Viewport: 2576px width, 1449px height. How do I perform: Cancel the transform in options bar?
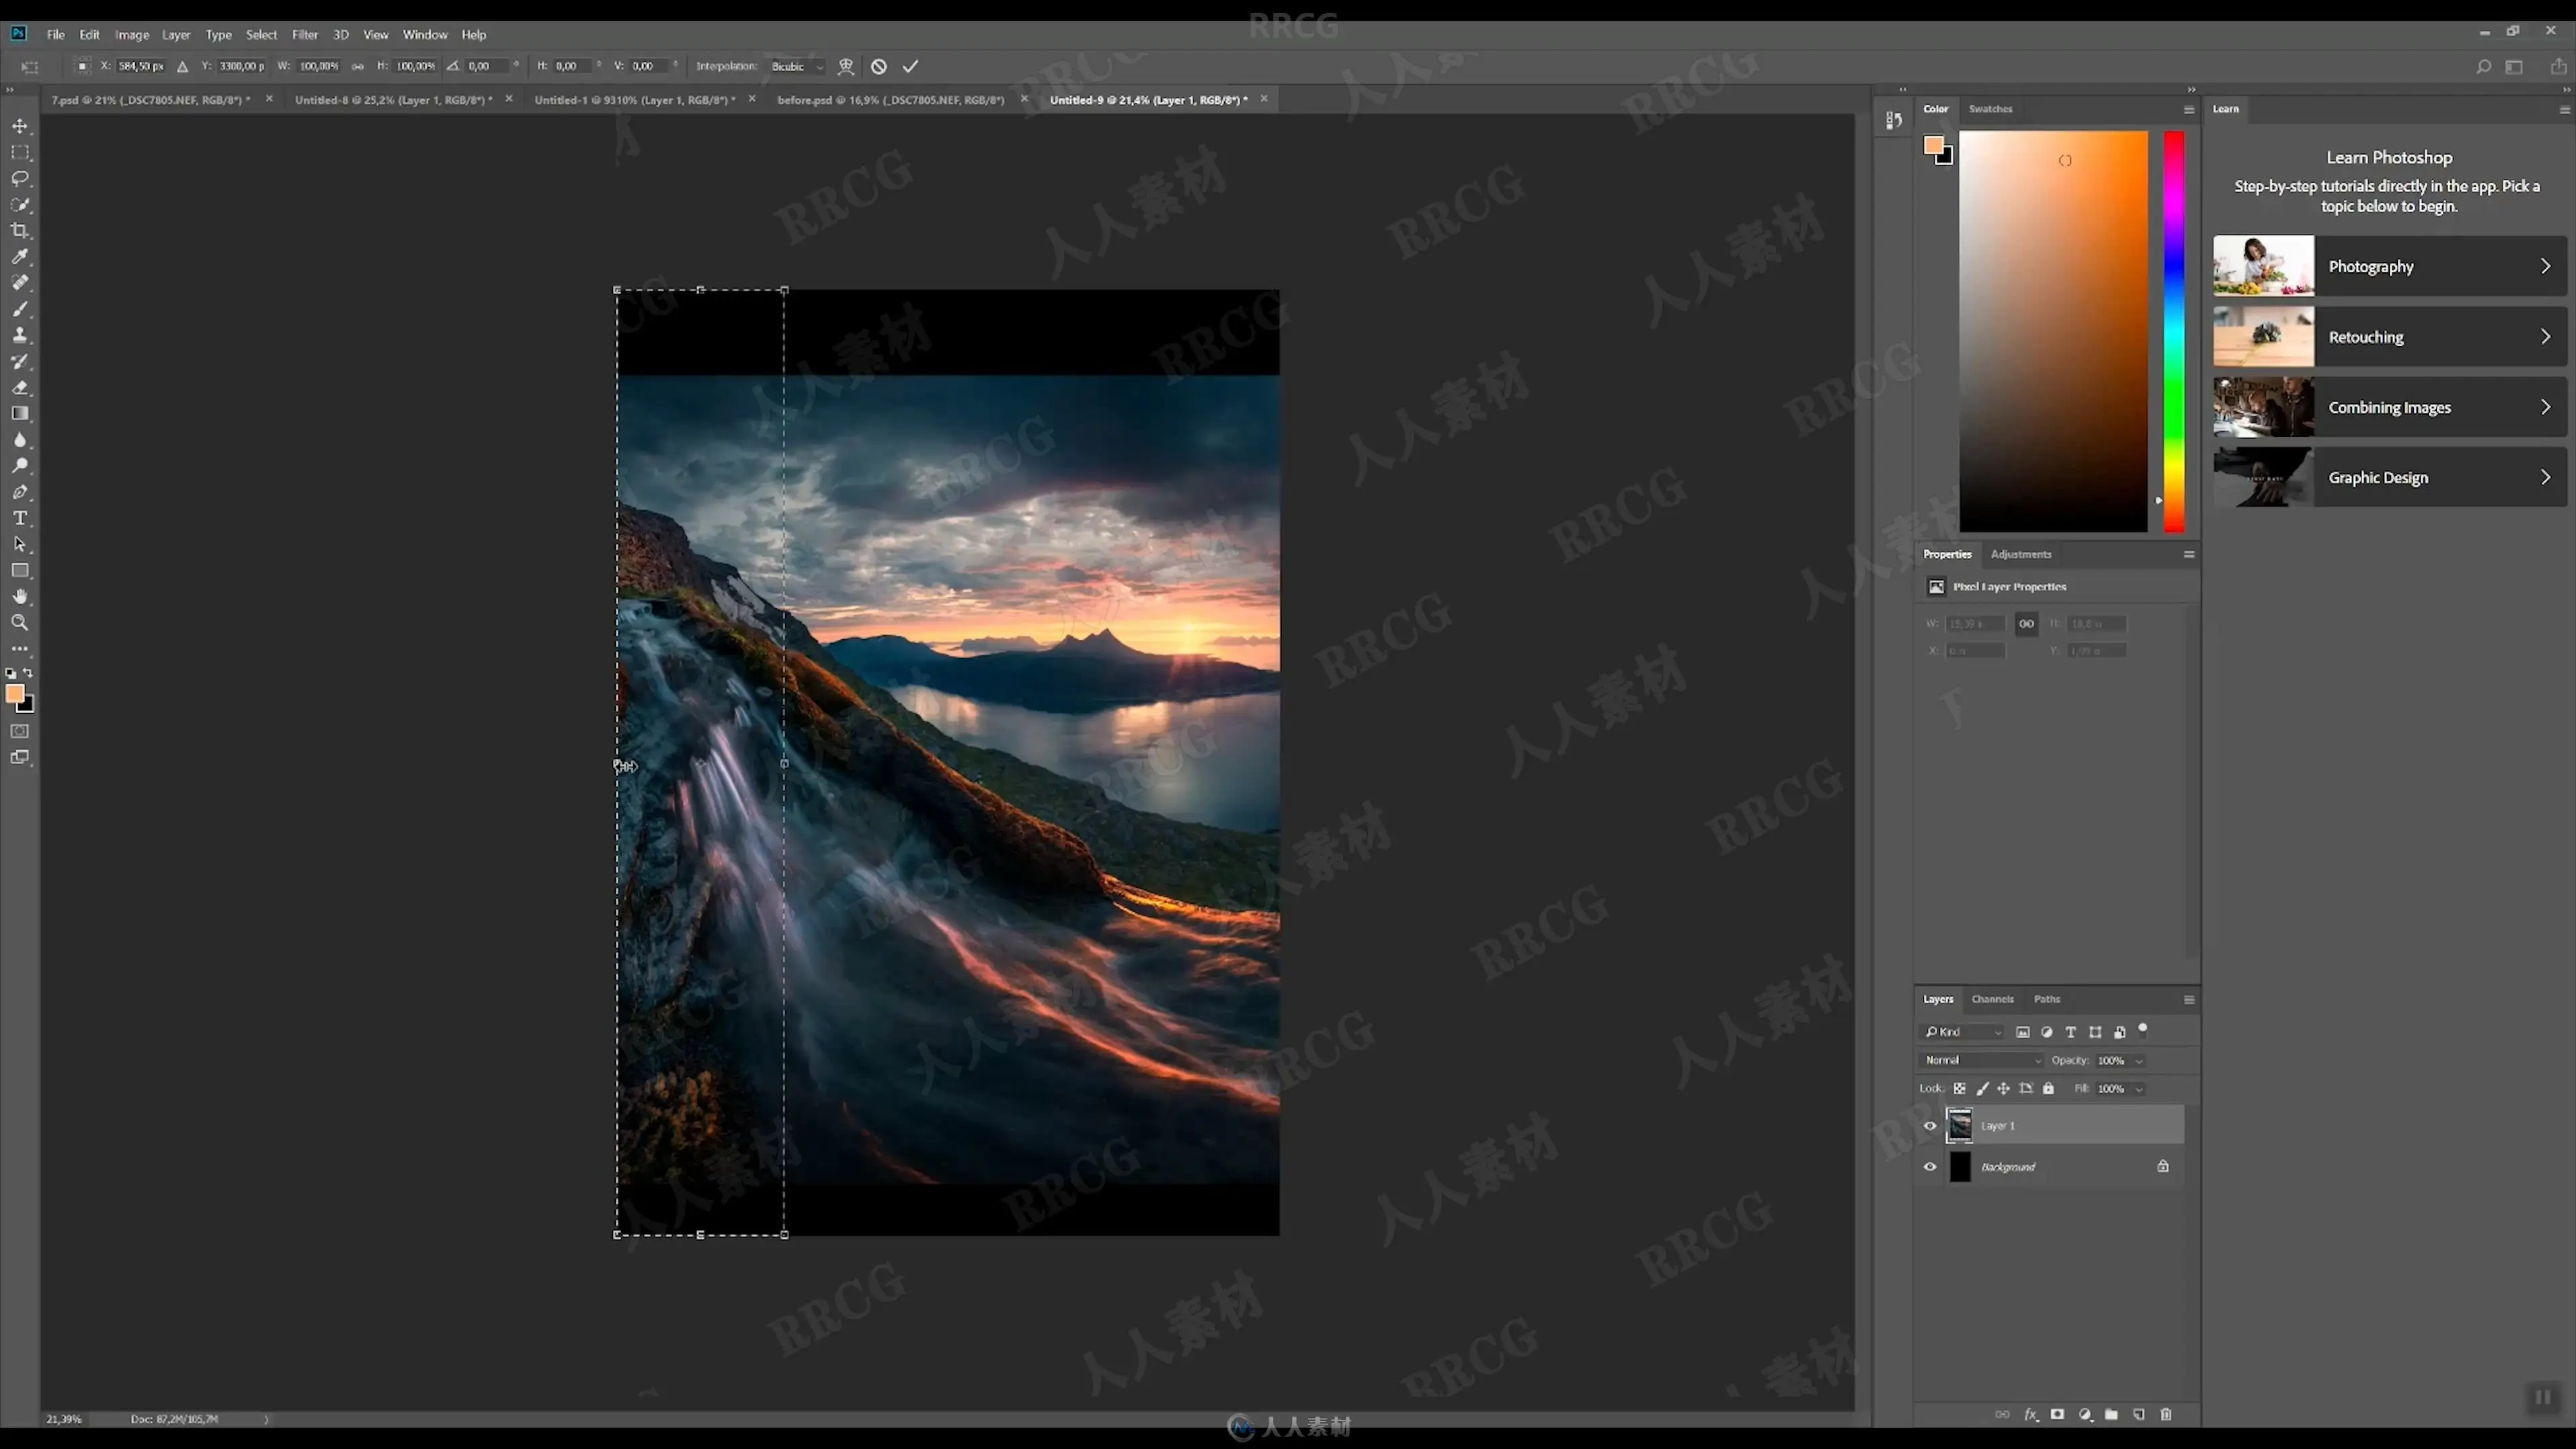[878, 66]
